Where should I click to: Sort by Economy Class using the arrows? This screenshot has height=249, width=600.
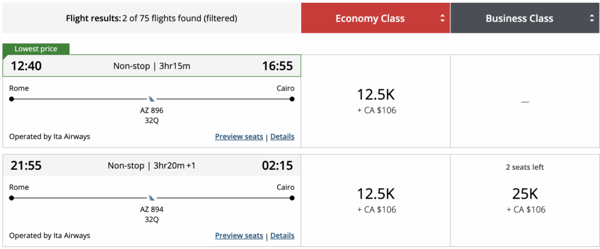[442, 19]
